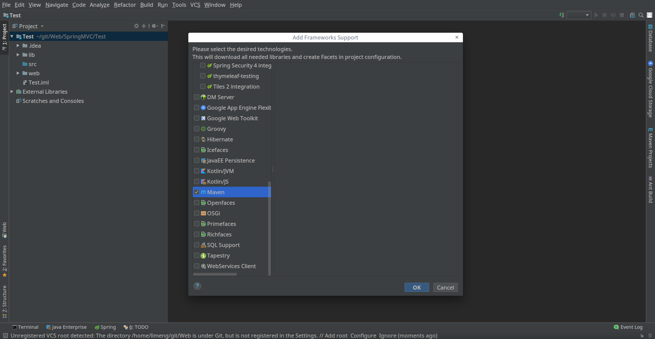Open Project panel gear settings
Viewport: 655px width, 339px height.
pos(155,26)
